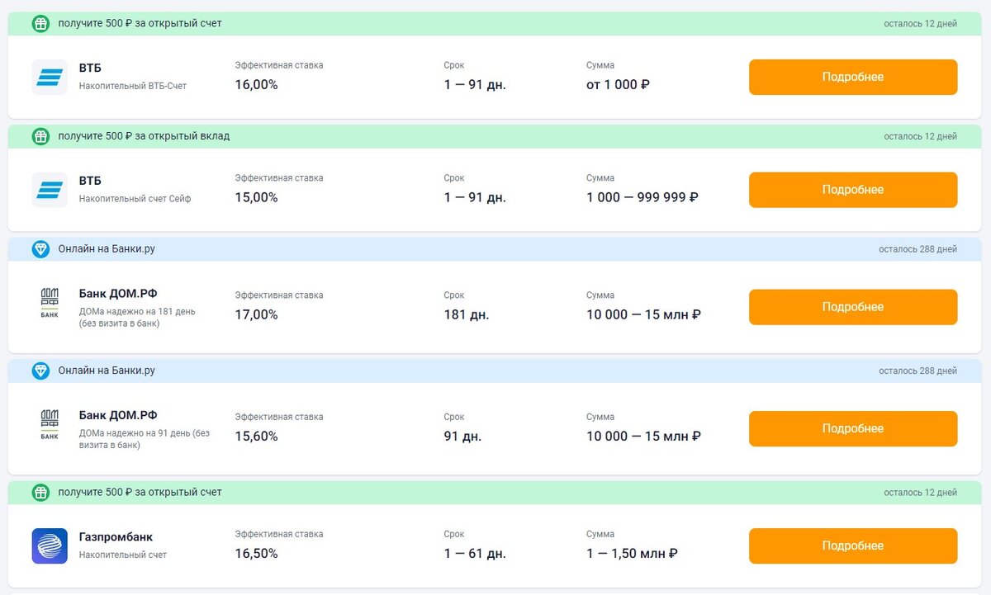This screenshot has width=991, height=595.
Task: Click 'Накопительный ВТБ-Счет' product name
Action: tap(133, 86)
